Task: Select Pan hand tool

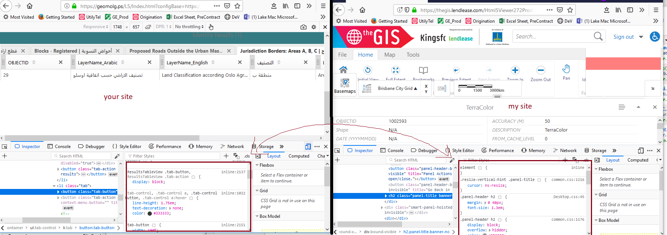Action: pos(566,68)
